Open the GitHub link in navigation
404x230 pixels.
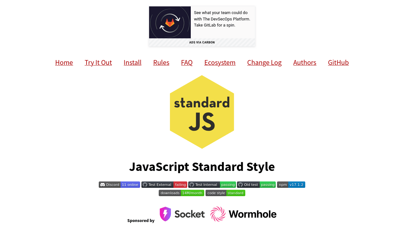pyautogui.click(x=338, y=63)
